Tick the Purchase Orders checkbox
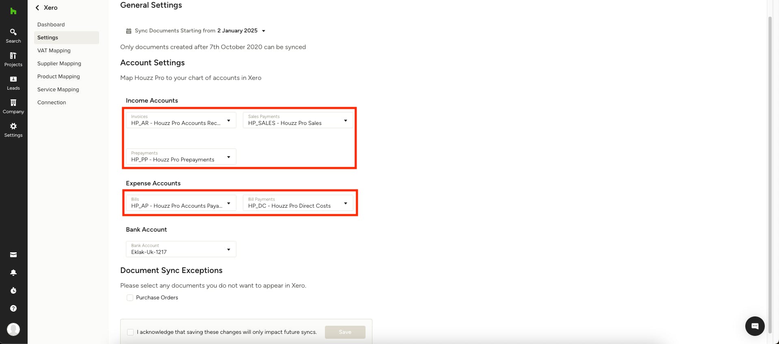Viewport: 779px width, 344px height. [x=130, y=298]
